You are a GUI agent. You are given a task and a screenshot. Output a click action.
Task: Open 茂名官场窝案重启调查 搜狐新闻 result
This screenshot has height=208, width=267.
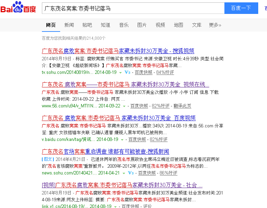tap(105, 151)
